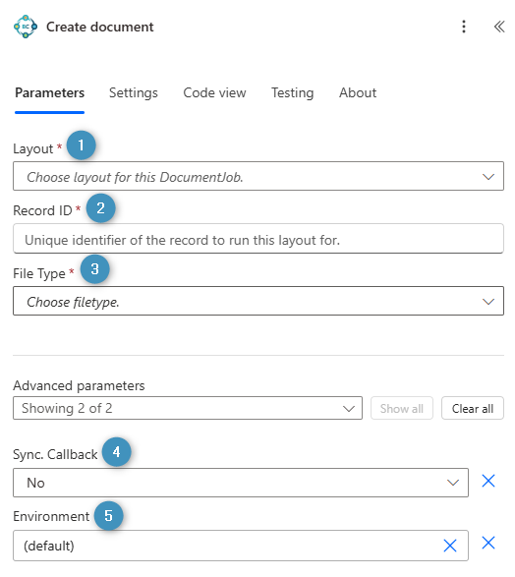The width and height of the screenshot is (515, 577).
Task: Switch to the Testing tab
Action: (293, 92)
